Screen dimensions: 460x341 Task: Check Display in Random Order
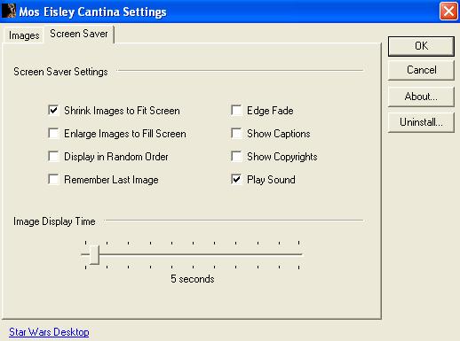pyautogui.click(x=53, y=157)
